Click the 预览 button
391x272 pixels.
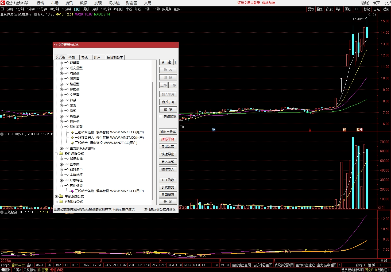click(x=168, y=109)
